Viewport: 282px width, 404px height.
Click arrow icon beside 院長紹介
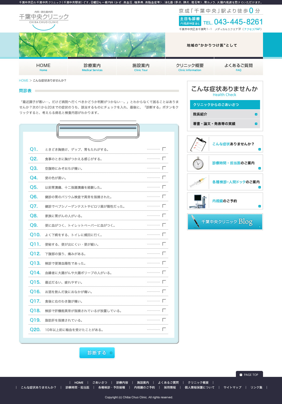tap(256, 114)
